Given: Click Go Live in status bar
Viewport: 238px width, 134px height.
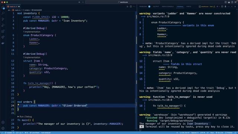Looking at the screenshot, I should click(x=219, y=133).
